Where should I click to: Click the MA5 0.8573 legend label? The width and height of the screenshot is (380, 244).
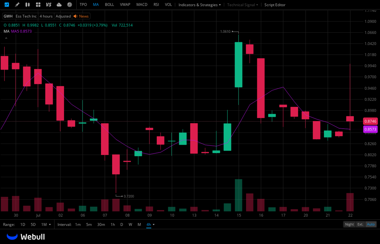point(21,31)
